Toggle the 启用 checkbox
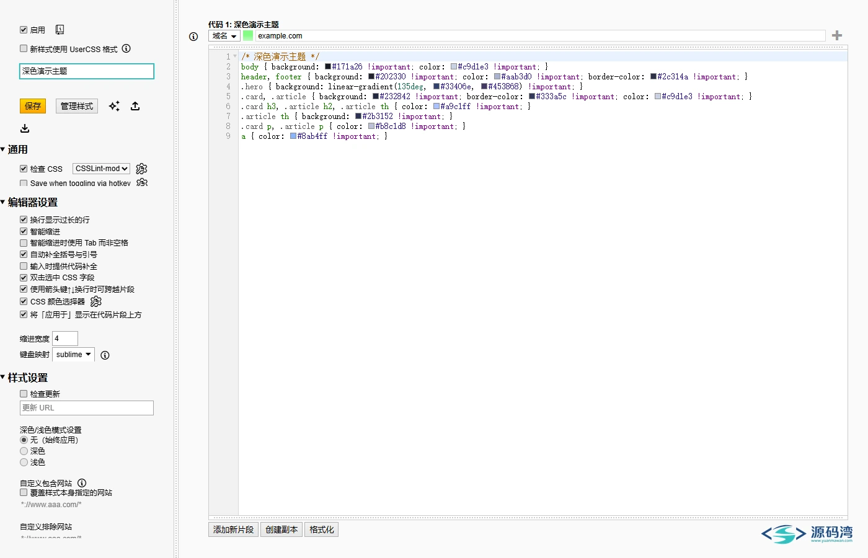 click(x=24, y=30)
